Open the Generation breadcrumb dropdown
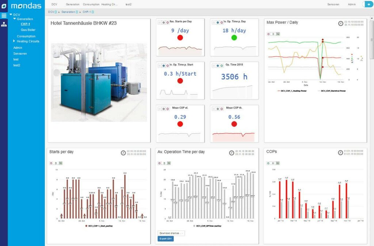This screenshot has width=374, height=246. [77, 12]
